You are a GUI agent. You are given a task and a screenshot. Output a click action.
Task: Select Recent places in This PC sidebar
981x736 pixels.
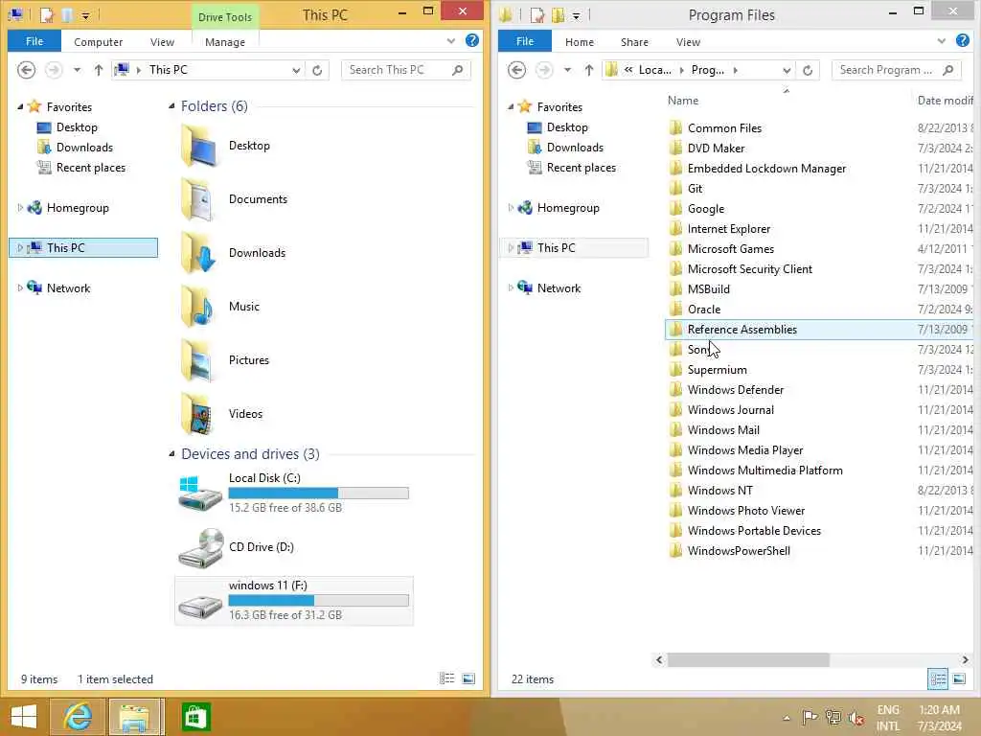tap(91, 168)
